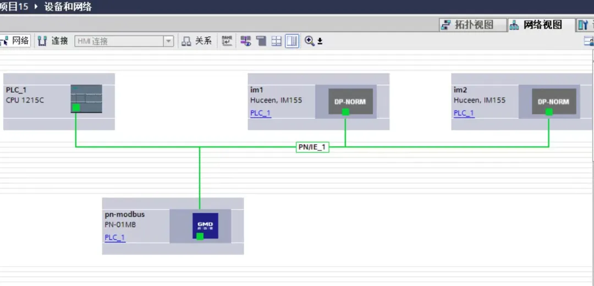Click the device view tab icon at right edge
This screenshot has height=286, width=594.
click(x=584, y=25)
